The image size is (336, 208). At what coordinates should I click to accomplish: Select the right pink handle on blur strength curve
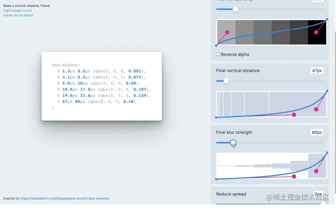pos(316,171)
